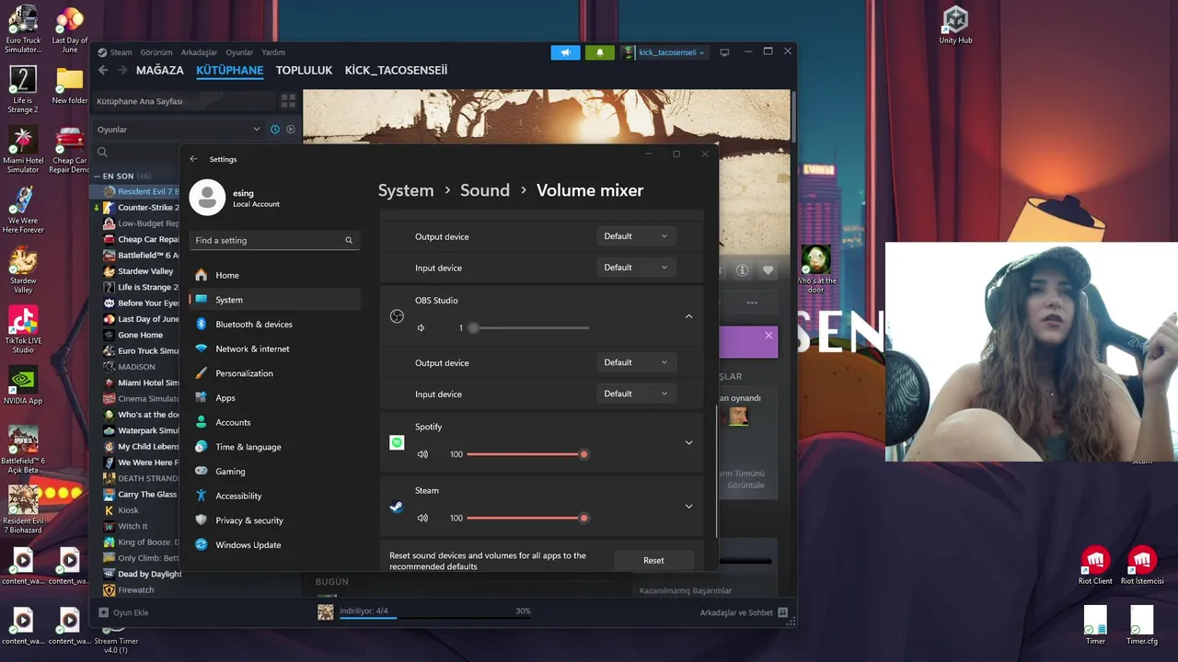Viewport: 1178px width, 662px height.
Task: Collapse the OBS Studio section chevron
Action: (688, 316)
